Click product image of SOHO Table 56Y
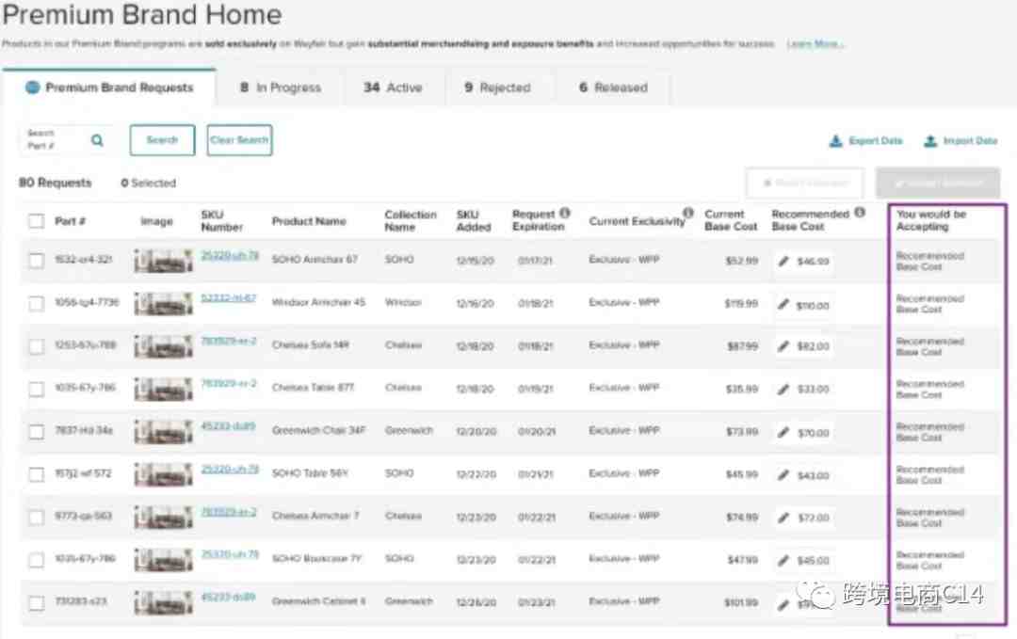 tap(164, 474)
